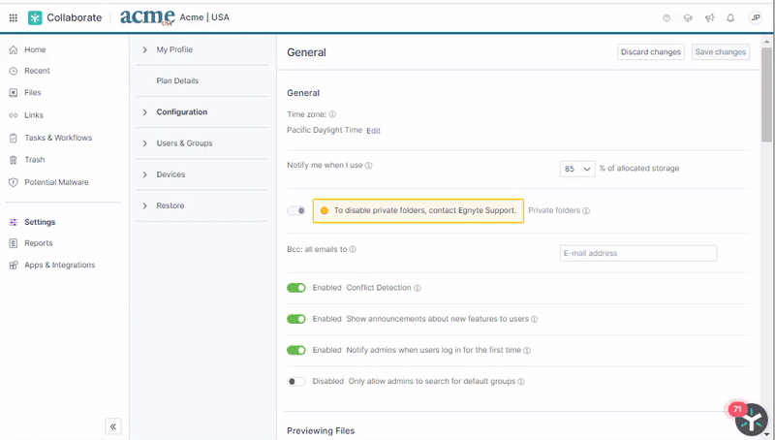Click info icon beside Notify admins setting
Screen dimensions: 775x440
click(x=527, y=351)
